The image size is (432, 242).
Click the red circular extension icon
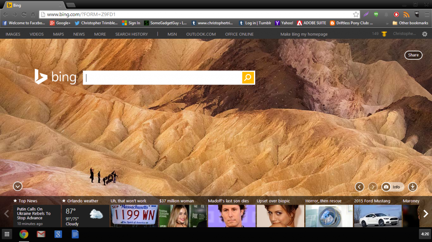[x=396, y=14]
